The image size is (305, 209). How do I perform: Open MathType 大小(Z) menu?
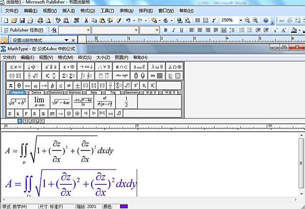coord(103,58)
